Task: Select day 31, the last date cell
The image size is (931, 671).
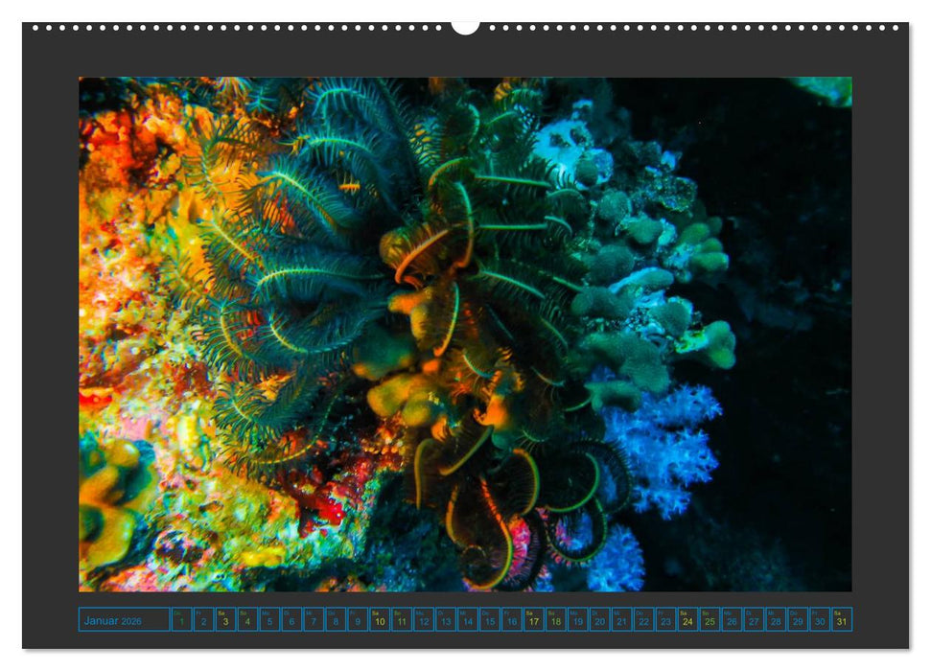Action: tap(841, 620)
